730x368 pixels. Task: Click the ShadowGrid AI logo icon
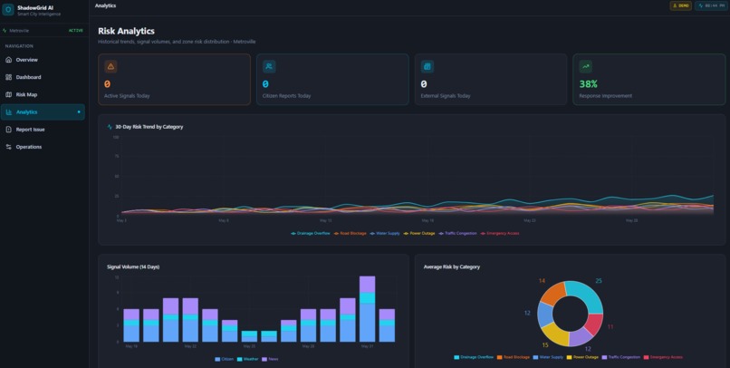coord(8,10)
